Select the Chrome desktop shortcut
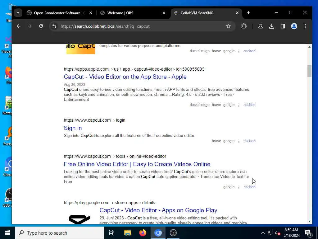Image resolution: width=318 pixels, height=239 pixels. [7, 166]
